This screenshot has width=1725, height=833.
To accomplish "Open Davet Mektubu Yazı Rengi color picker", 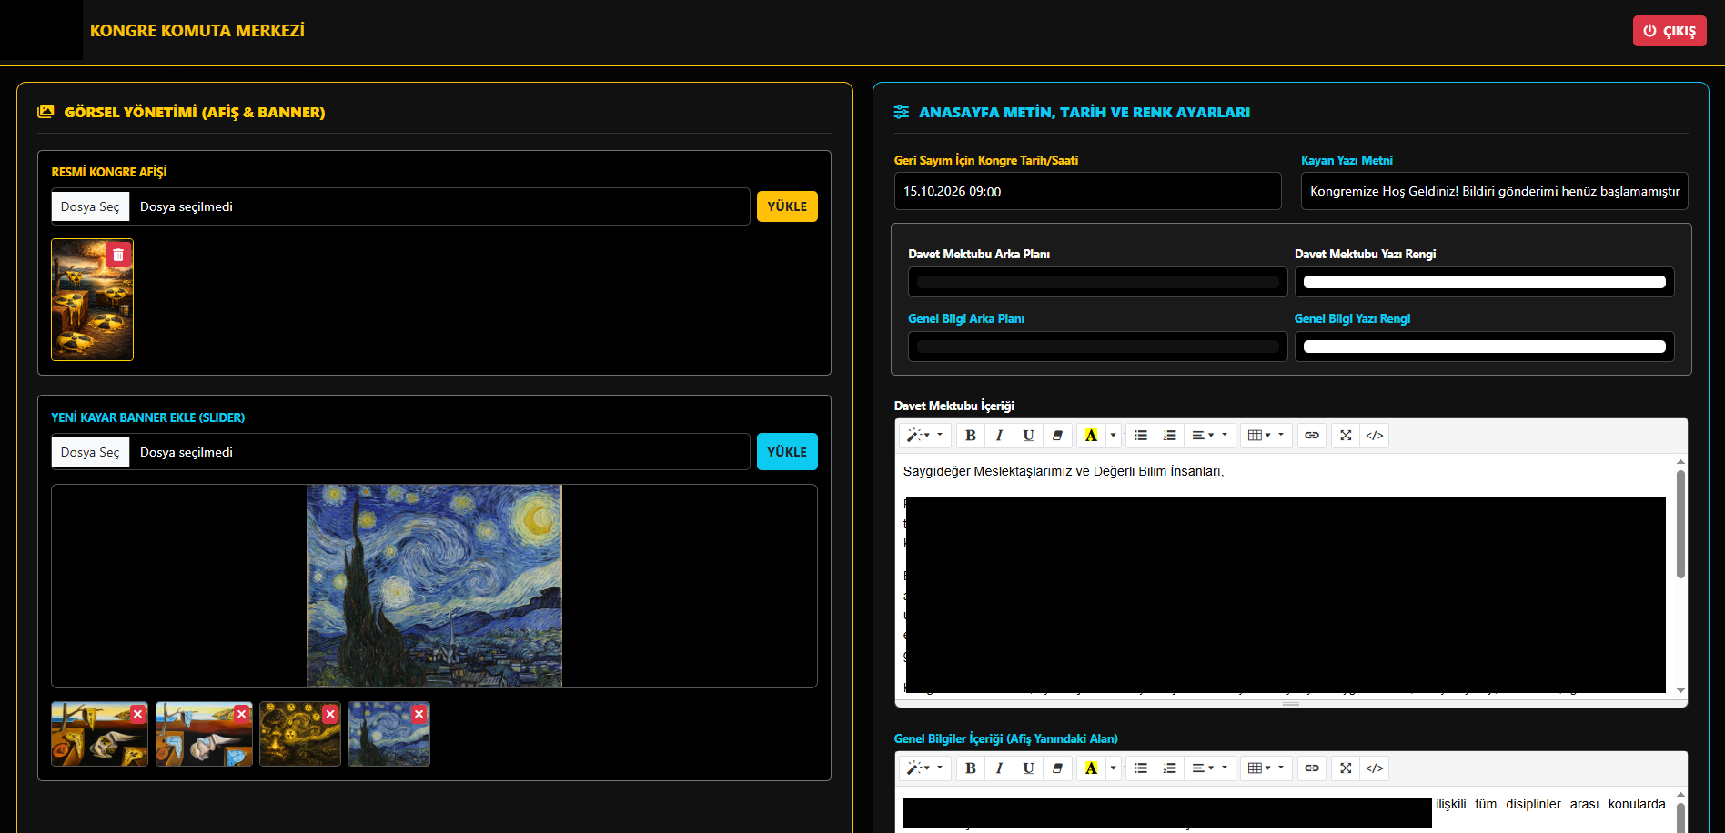I will (x=1484, y=282).
